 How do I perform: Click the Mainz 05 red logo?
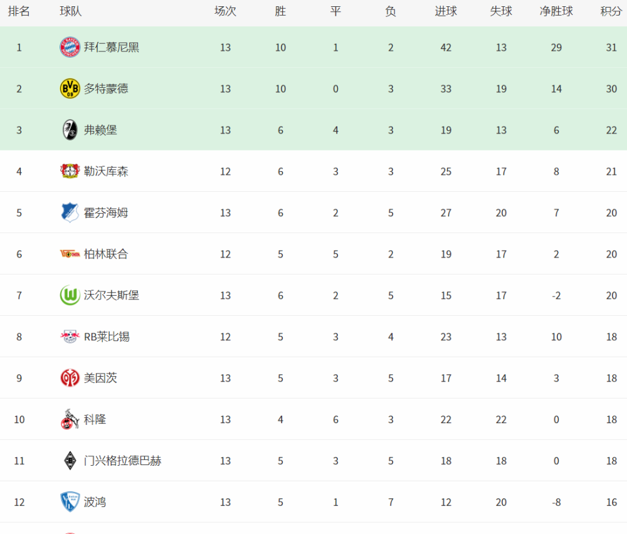pyautogui.click(x=70, y=378)
